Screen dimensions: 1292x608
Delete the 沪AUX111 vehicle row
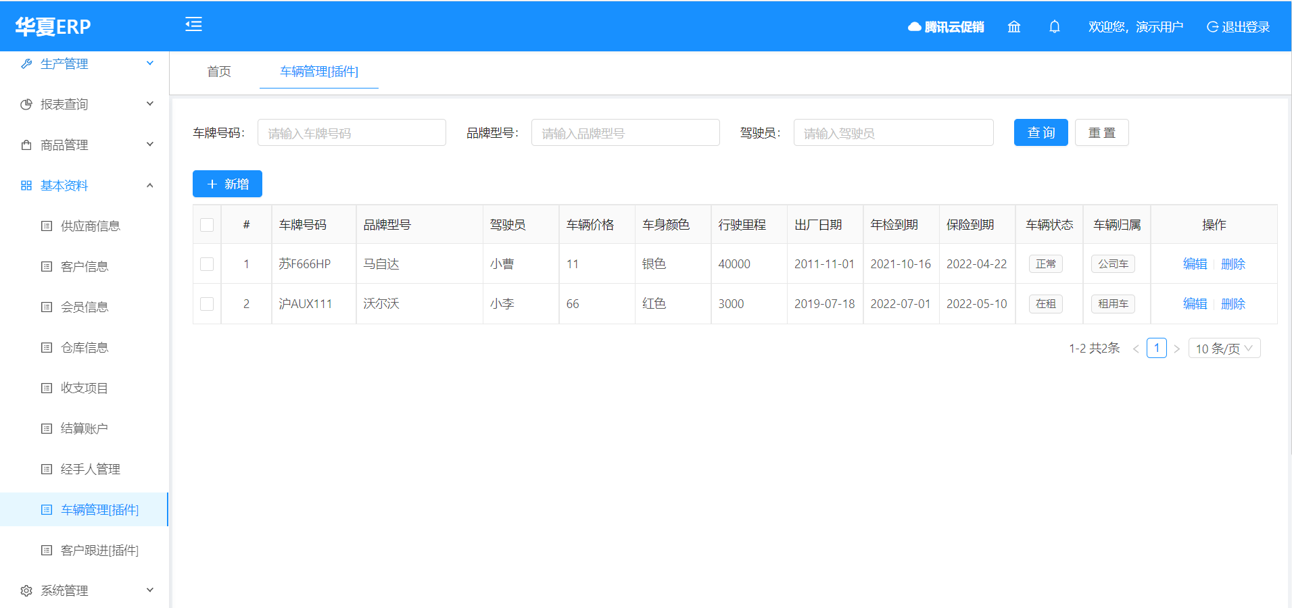1233,304
